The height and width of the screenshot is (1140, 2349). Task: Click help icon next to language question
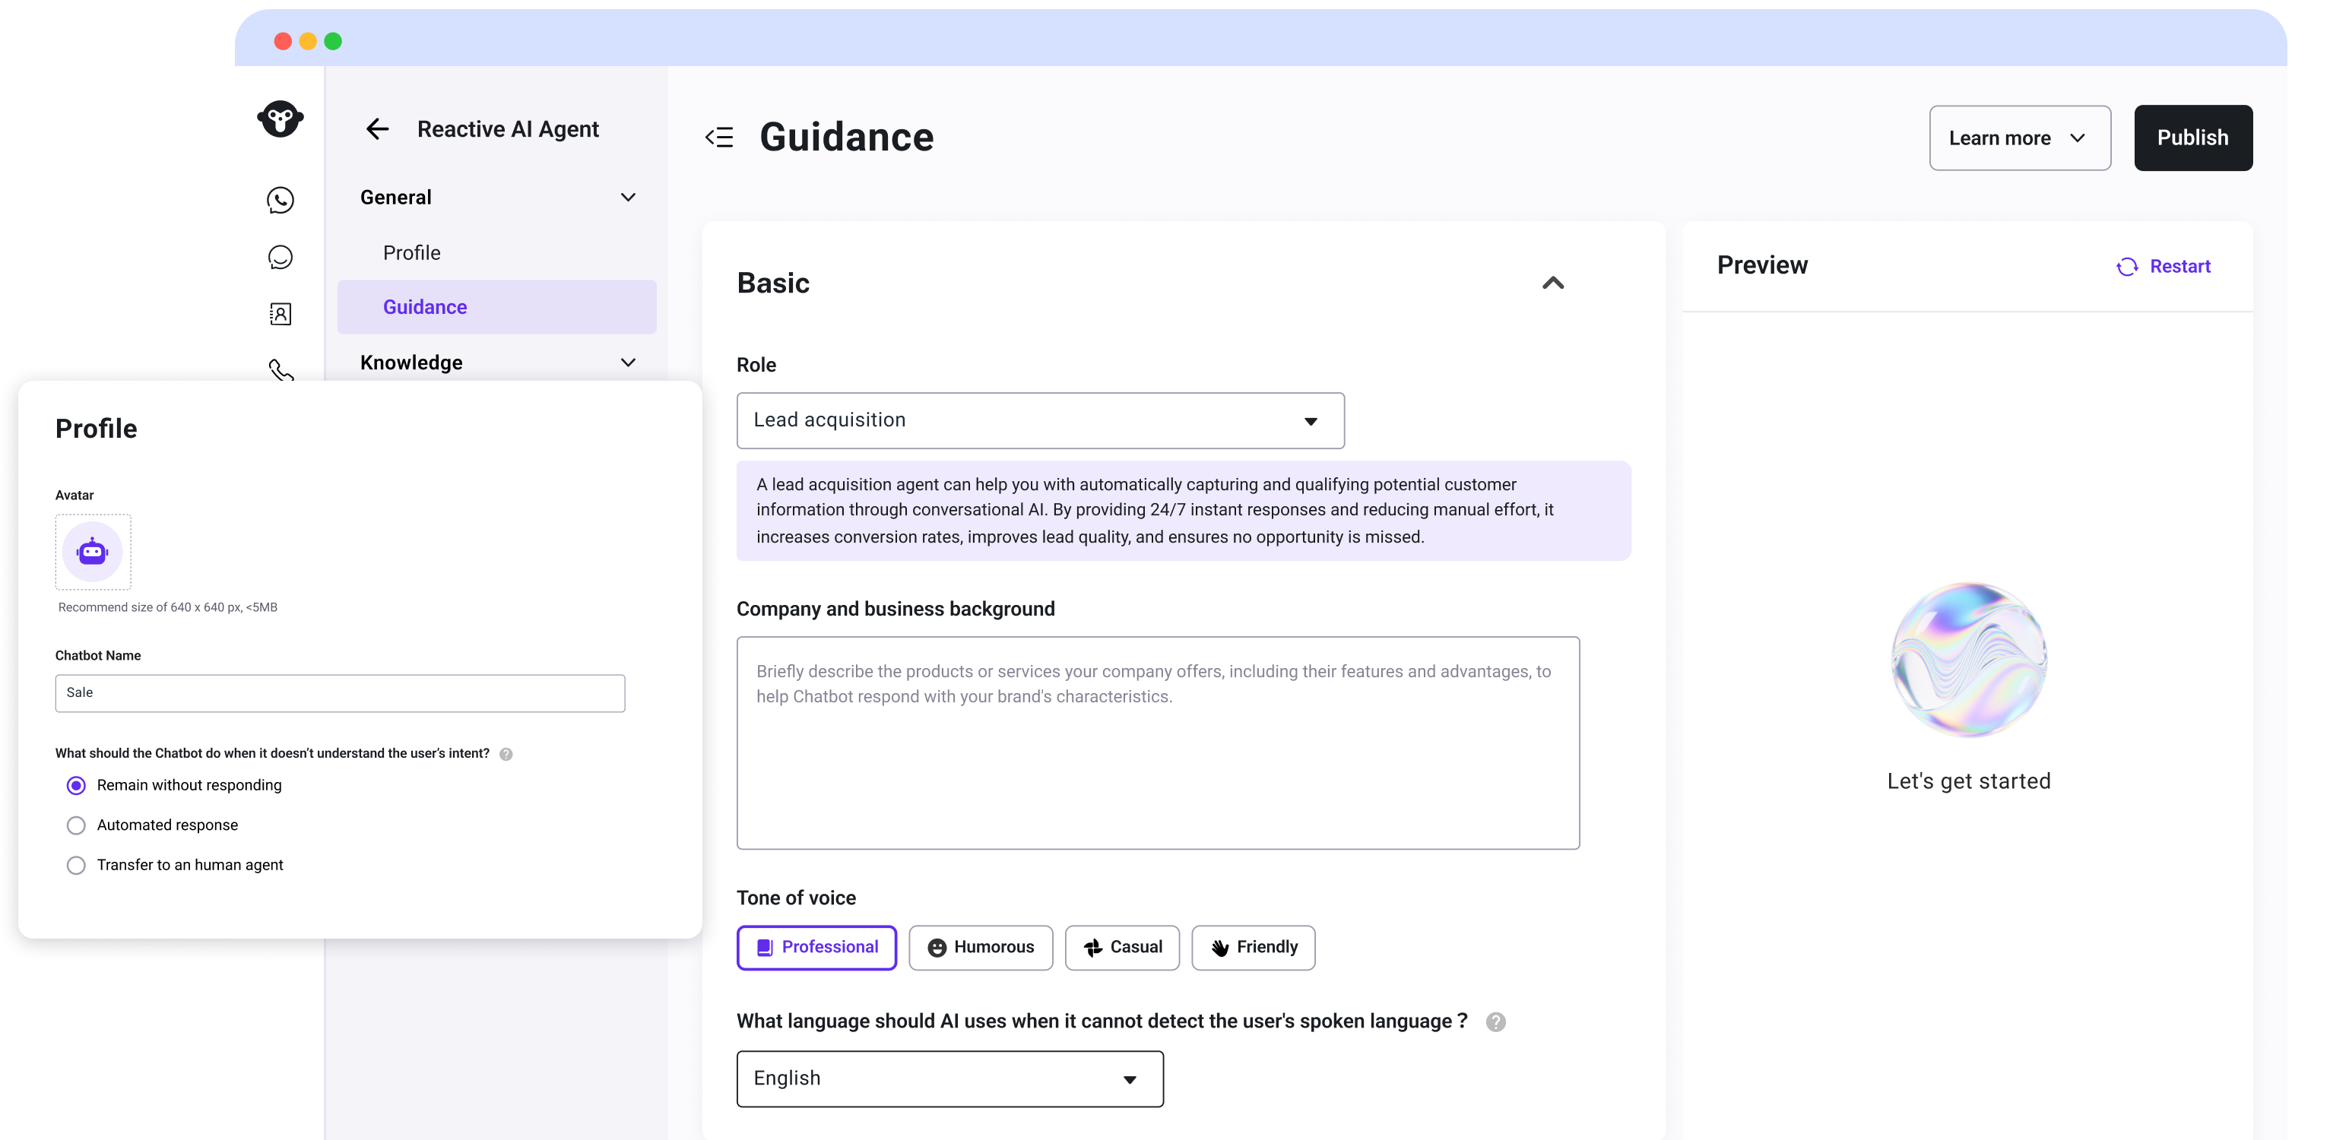tap(1495, 1022)
